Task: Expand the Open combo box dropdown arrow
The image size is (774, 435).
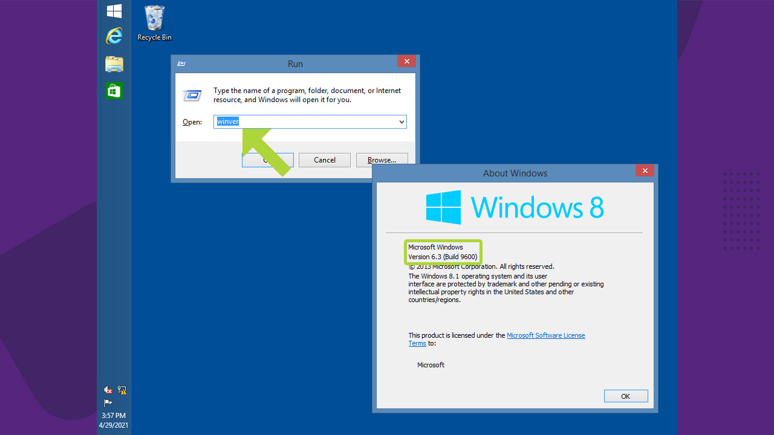Action: coord(402,122)
